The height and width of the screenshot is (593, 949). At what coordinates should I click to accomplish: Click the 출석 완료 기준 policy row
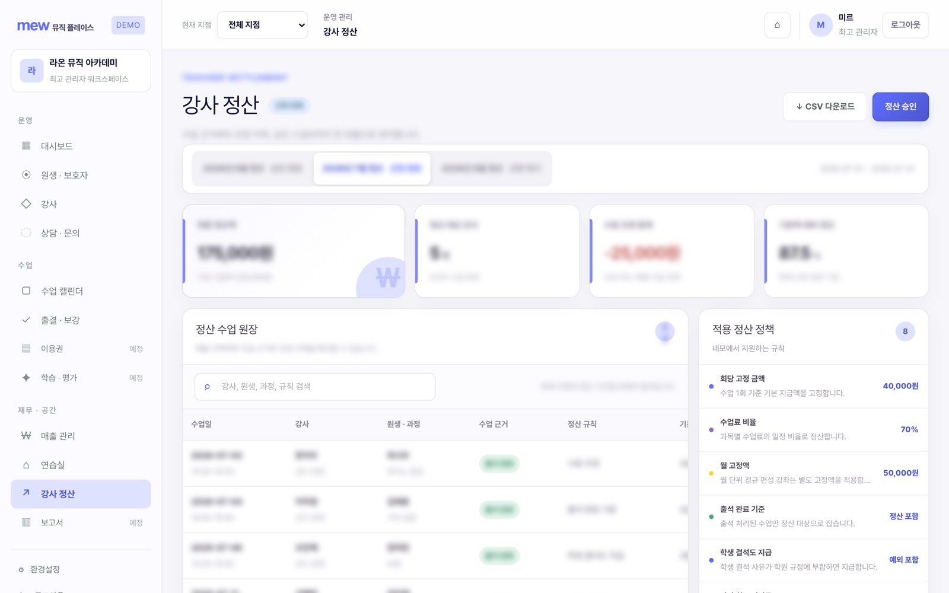(x=814, y=516)
